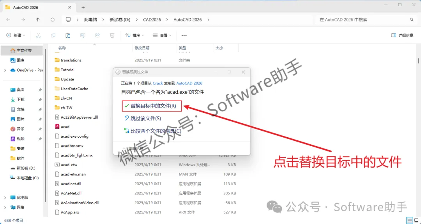Go up one folder level

(x=38, y=19)
